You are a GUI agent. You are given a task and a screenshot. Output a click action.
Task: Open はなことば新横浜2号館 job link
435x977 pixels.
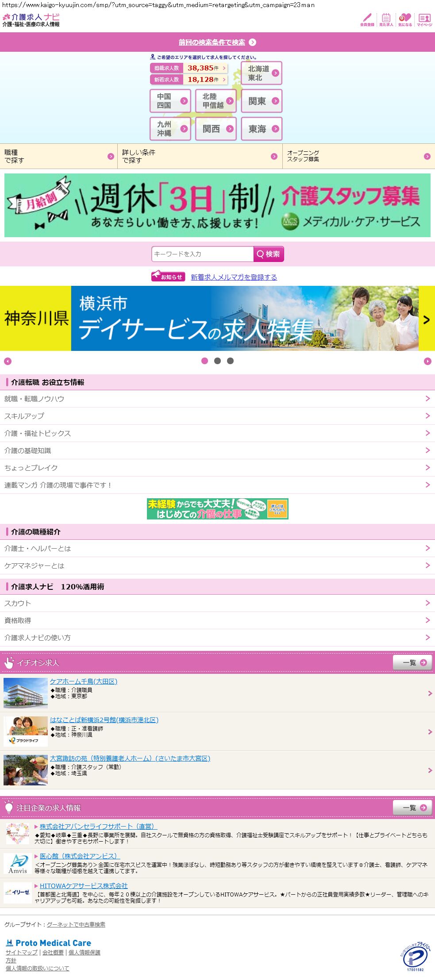(104, 720)
